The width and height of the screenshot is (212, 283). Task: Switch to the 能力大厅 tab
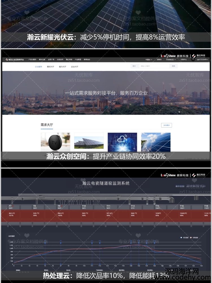pyautogui.click(x=62, y=67)
